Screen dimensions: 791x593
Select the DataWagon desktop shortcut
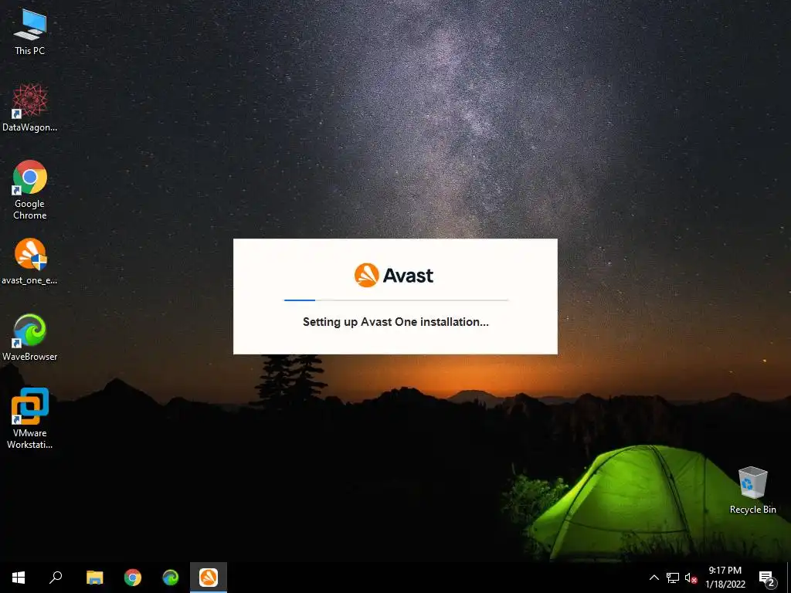click(x=30, y=108)
